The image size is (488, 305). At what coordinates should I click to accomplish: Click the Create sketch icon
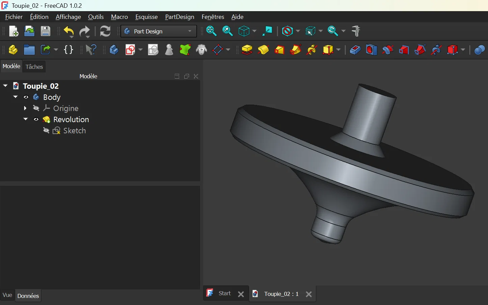coord(130,50)
